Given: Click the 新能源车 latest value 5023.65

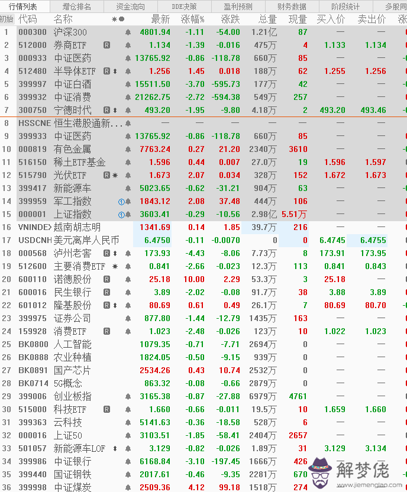Looking at the screenshot, I should pyautogui.click(x=155, y=188).
